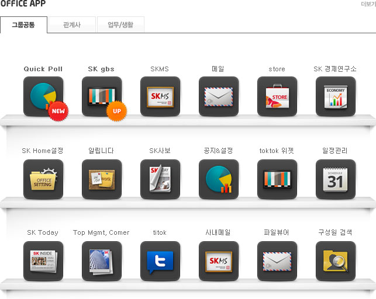Select the 그룹공통 tab
The image size is (376, 299).
(23, 25)
